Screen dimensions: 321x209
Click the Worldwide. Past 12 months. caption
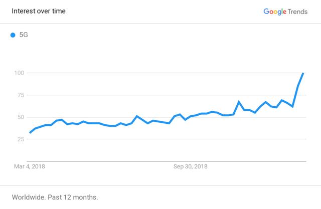coord(55,197)
